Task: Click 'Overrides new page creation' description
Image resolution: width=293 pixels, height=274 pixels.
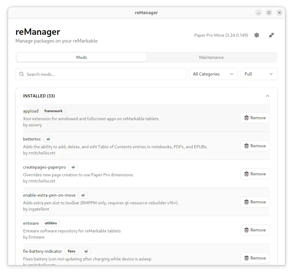Action: coord(78,175)
